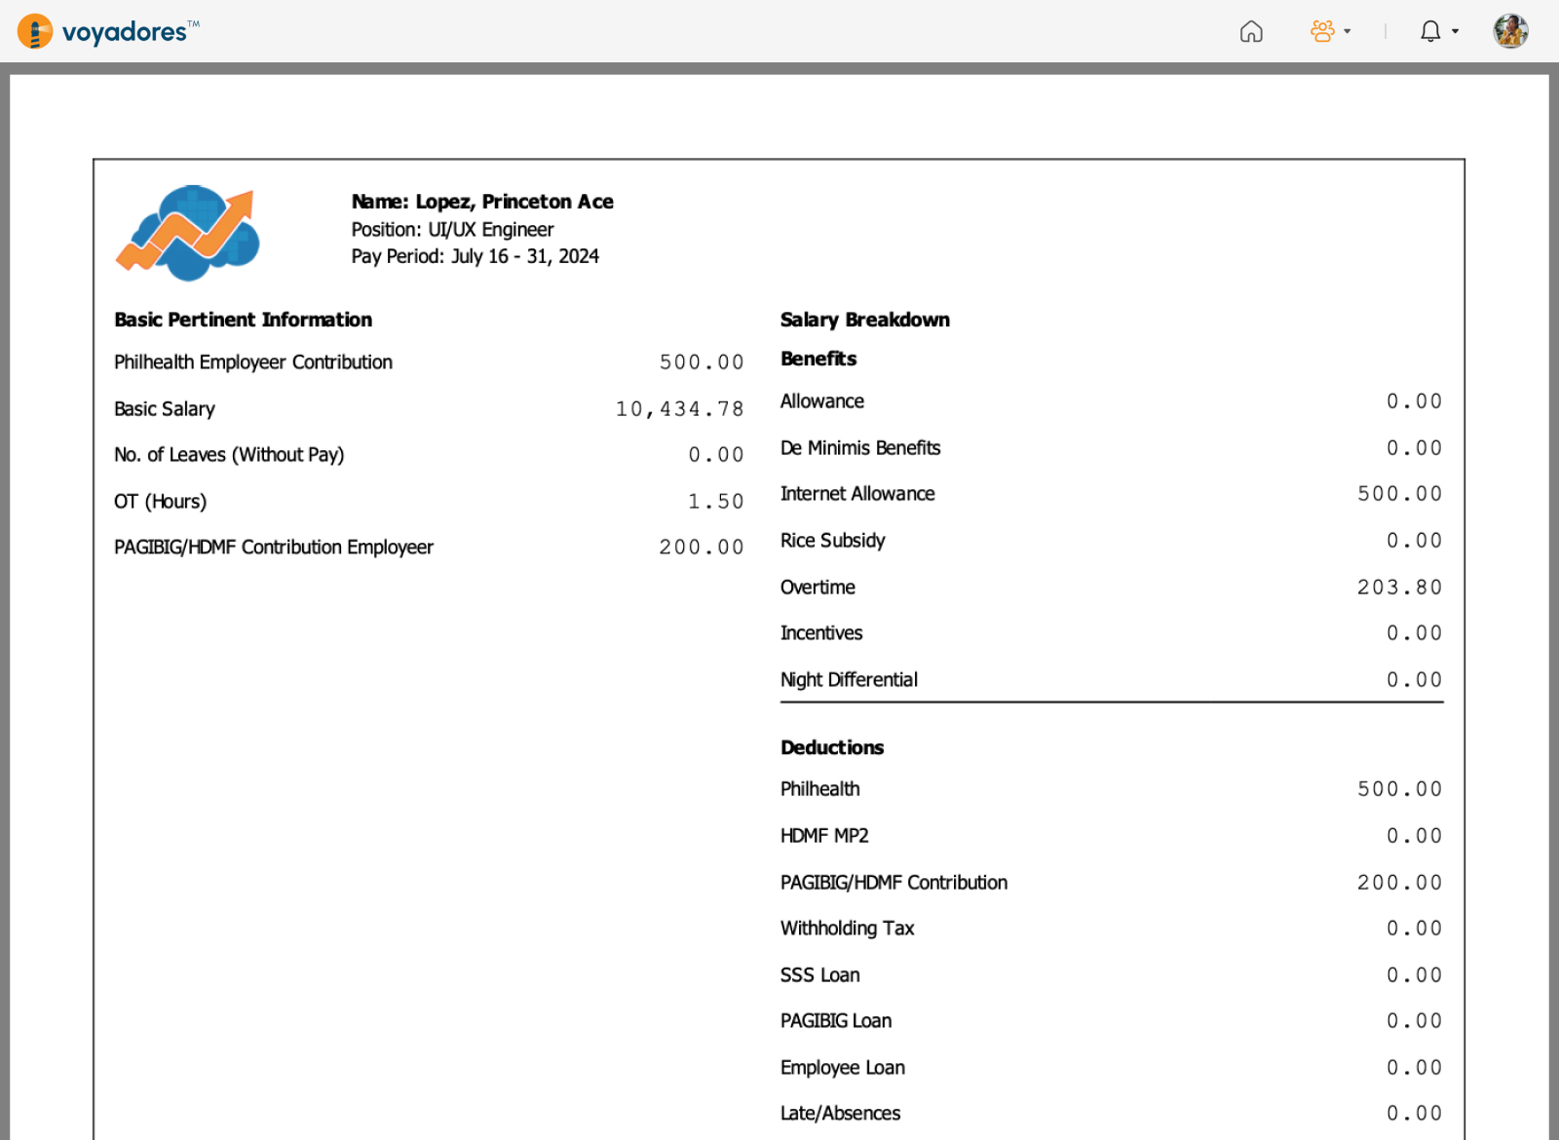Click Philhealth Employeer Contribution label
Screen dimensions: 1559x1140
[253, 362]
